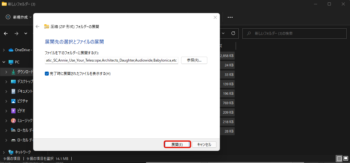Click the extraction destination path field
Viewport: 350px width, 163px height.
click(x=111, y=60)
